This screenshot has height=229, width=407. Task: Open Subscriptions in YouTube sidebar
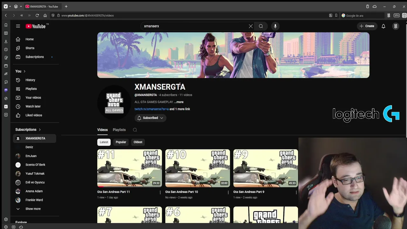(x=35, y=57)
